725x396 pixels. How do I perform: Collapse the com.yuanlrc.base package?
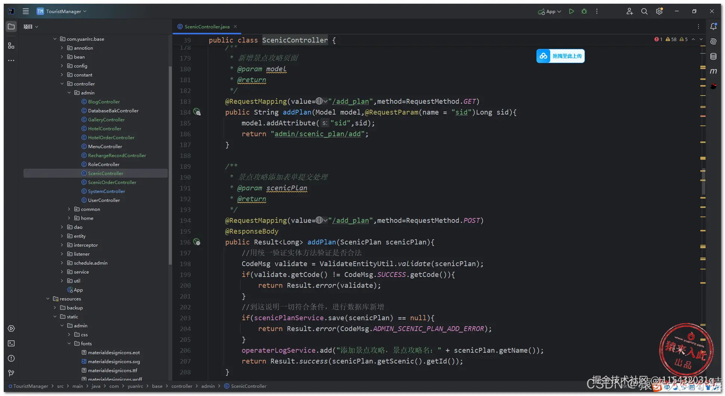pos(55,39)
